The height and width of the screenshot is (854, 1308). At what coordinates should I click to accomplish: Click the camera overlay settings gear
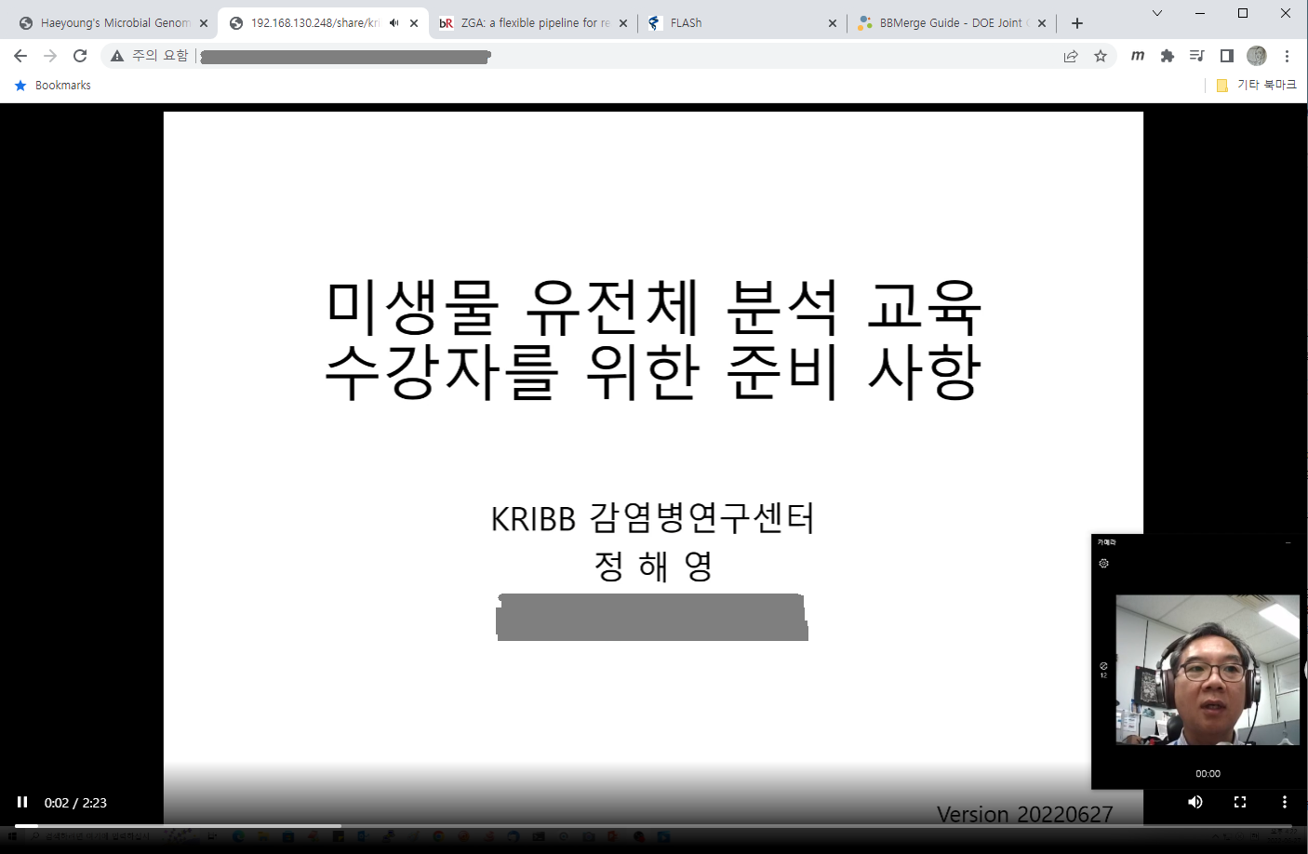tap(1104, 564)
